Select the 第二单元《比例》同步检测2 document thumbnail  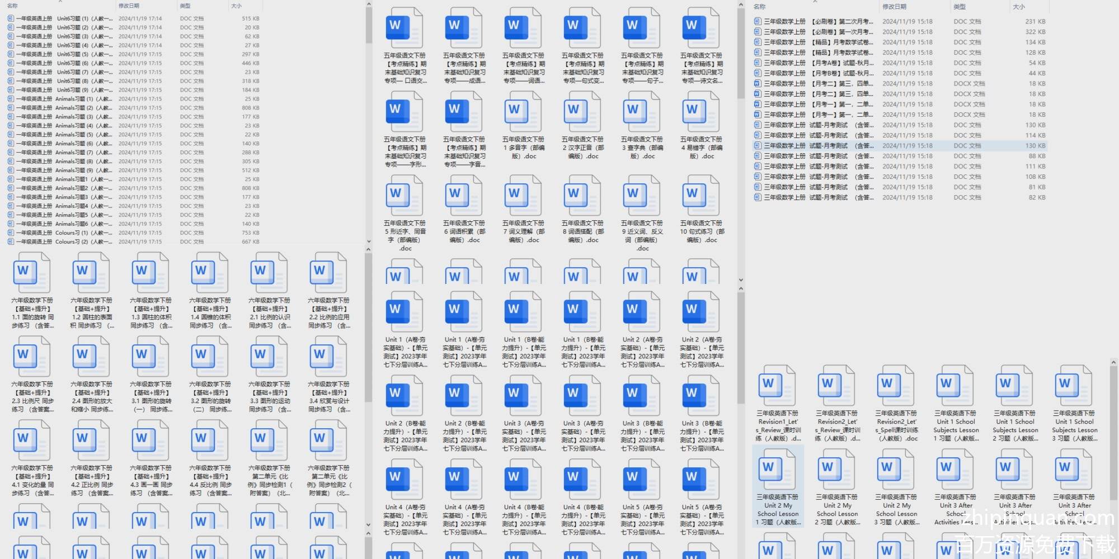(328, 440)
